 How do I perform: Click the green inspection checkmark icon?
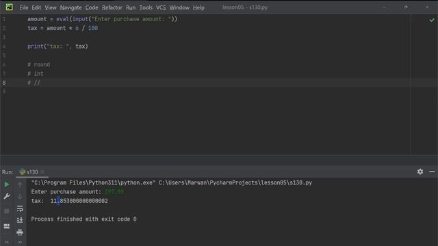(x=432, y=20)
